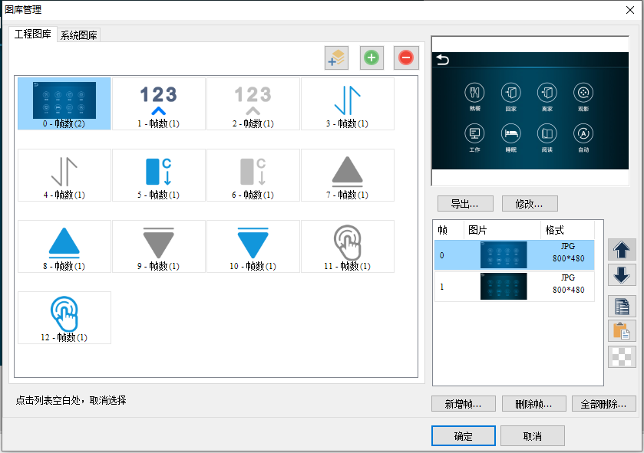The width and height of the screenshot is (644, 453).
Task: Select frame 1 row in frame list
Action: pyautogui.click(x=514, y=286)
